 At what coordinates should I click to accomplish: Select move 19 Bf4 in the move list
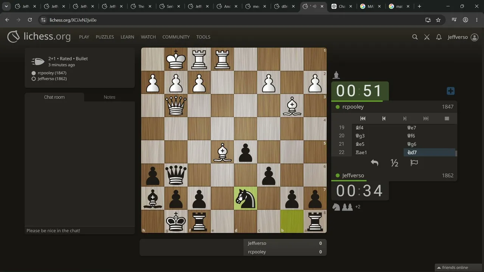(x=378, y=128)
